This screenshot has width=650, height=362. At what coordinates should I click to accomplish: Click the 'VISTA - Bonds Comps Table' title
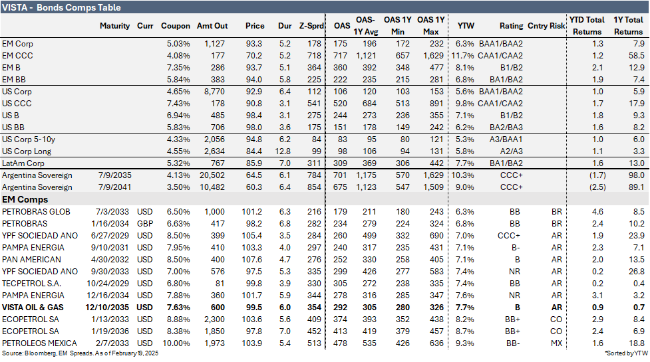pos(61,7)
